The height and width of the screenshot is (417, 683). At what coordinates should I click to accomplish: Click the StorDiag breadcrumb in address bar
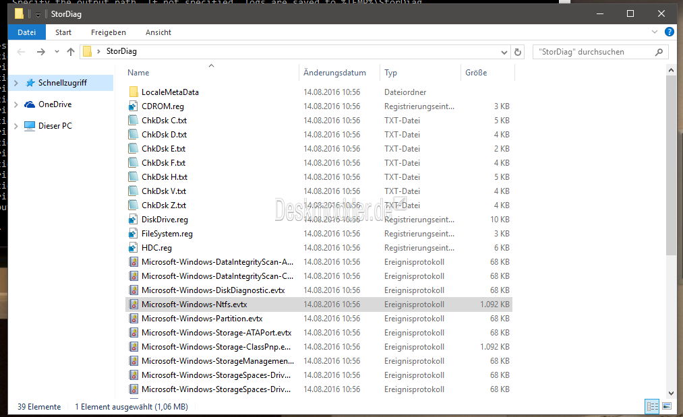(121, 51)
